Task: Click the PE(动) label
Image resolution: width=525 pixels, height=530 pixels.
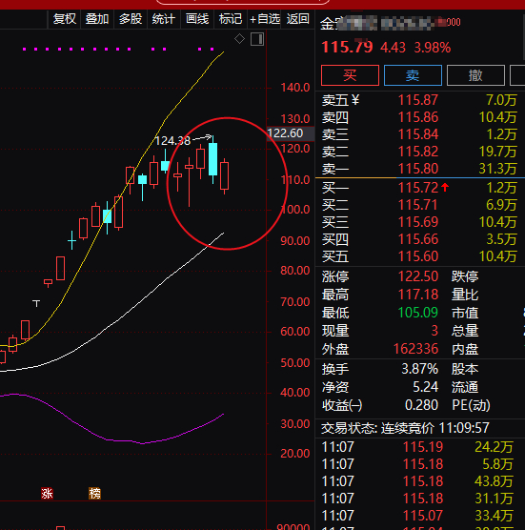Action: coord(471,405)
